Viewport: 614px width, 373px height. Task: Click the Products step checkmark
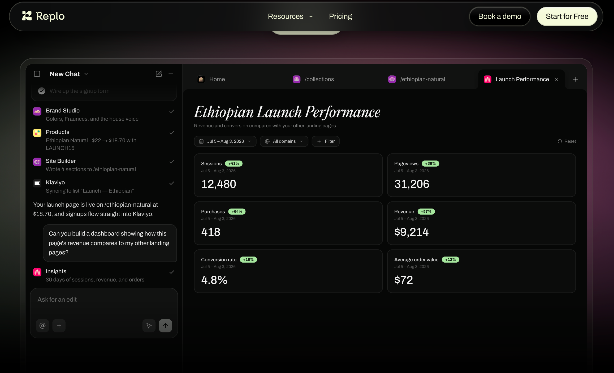[x=172, y=133]
